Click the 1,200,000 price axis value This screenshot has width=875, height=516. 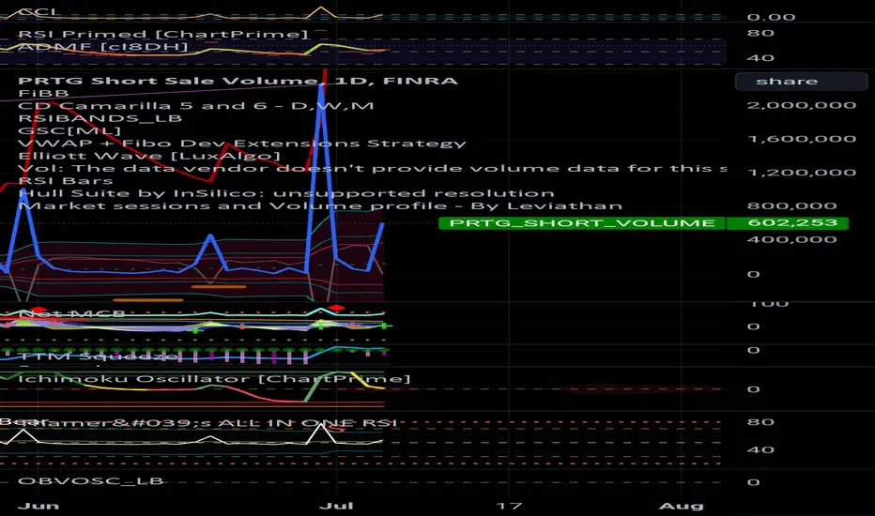(x=802, y=173)
